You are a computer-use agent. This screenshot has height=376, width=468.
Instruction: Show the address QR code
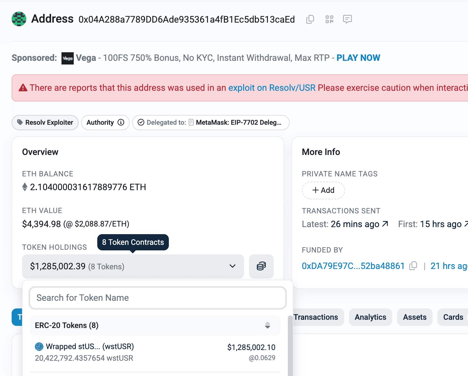click(x=329, y=19)
